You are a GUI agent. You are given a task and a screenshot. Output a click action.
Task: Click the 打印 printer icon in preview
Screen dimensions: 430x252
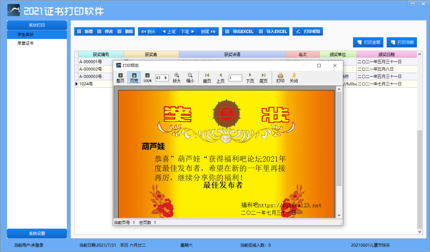tap(280, 78)
